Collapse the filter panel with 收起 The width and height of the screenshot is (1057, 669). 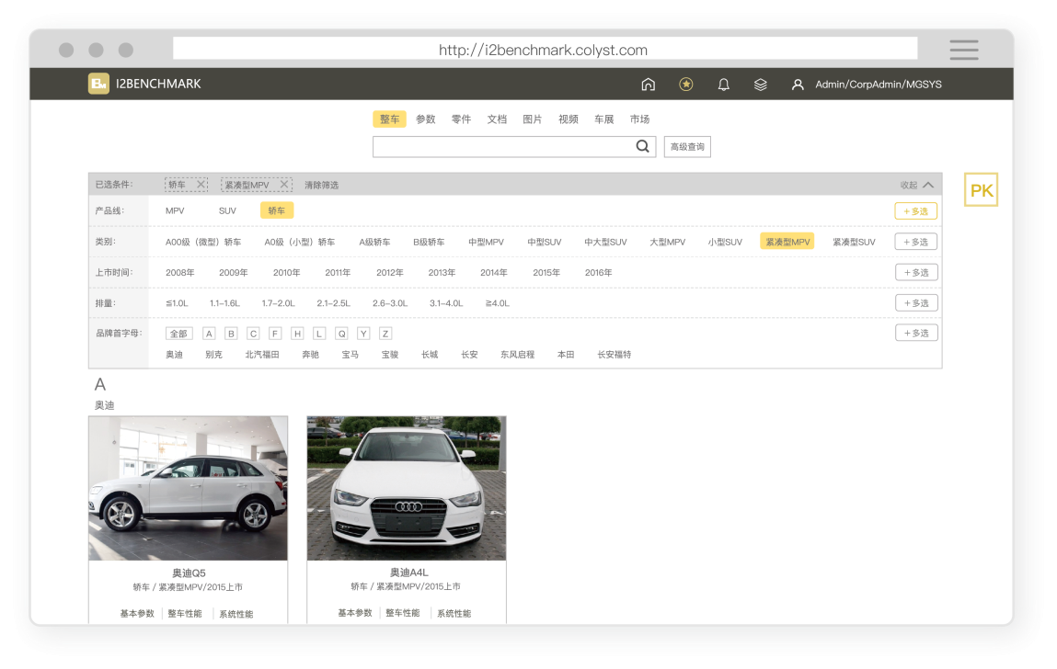pyautogui.click(x=917, y=185)
